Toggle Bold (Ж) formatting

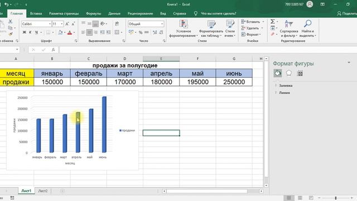click(24, 32)
